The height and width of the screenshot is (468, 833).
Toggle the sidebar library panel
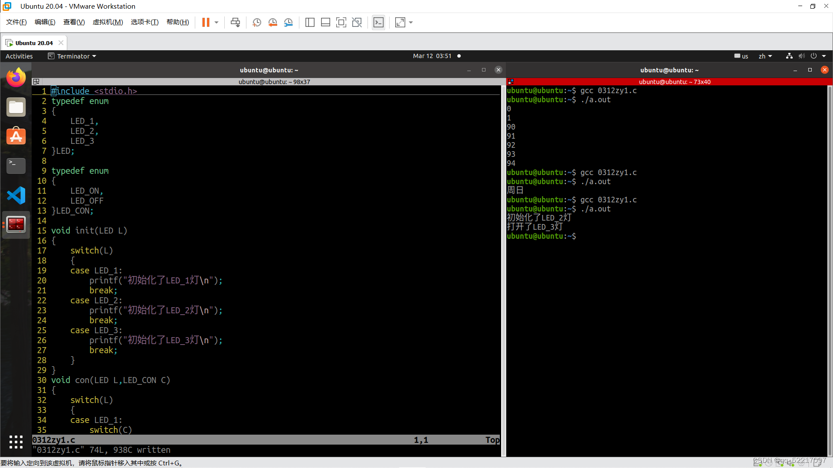310,22
